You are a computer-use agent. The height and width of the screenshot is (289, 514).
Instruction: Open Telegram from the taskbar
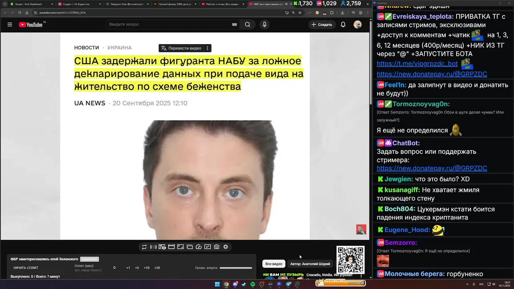pos(288,284)
